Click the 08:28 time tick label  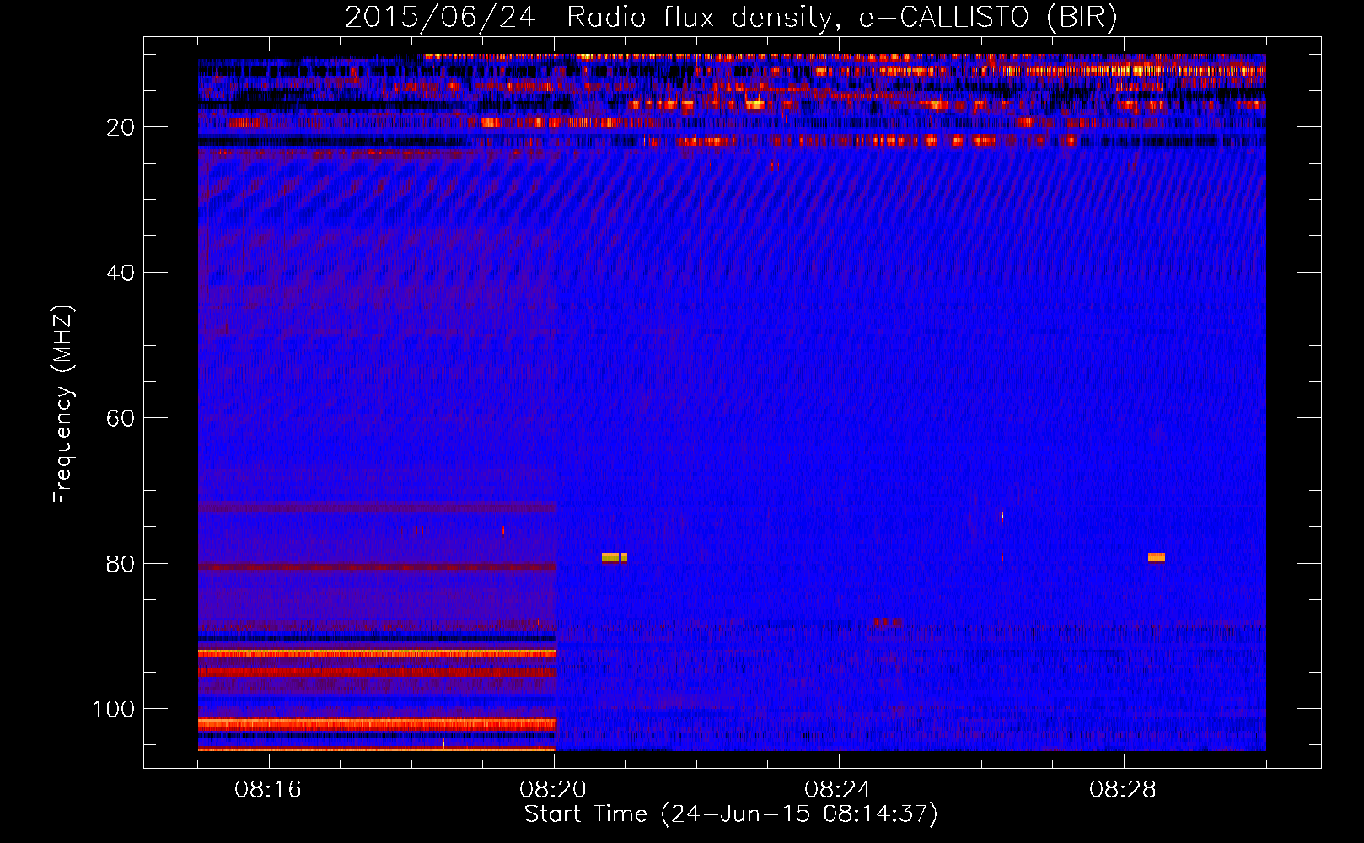coord(1122,790)
